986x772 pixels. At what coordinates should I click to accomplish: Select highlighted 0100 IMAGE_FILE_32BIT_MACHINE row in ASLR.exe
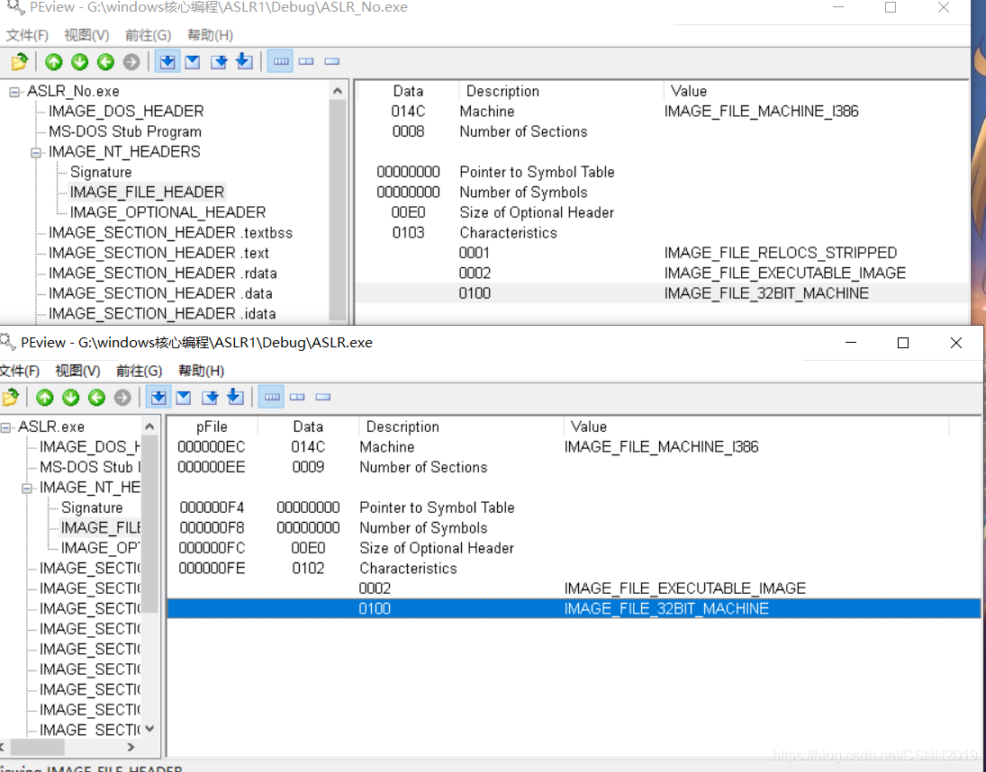click(574, 608)
